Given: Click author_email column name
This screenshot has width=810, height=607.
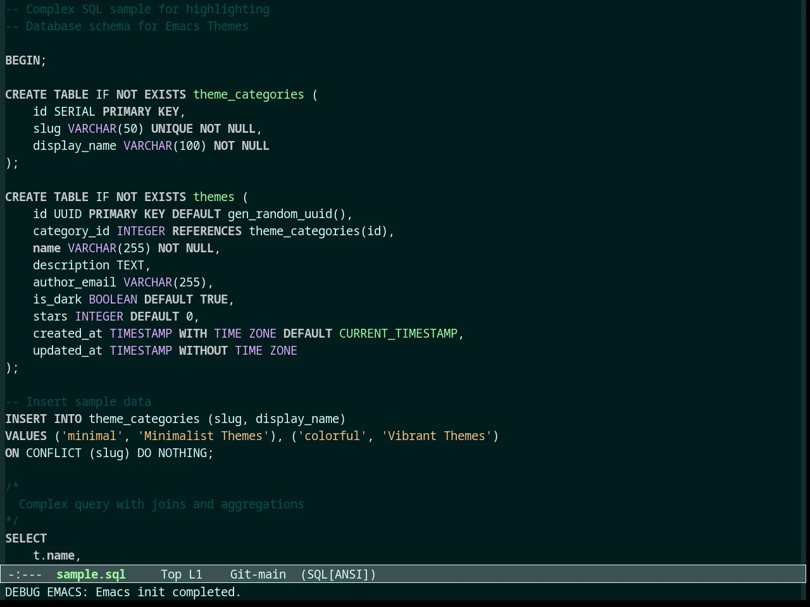Looking at the screenshot, I should 75,283.
